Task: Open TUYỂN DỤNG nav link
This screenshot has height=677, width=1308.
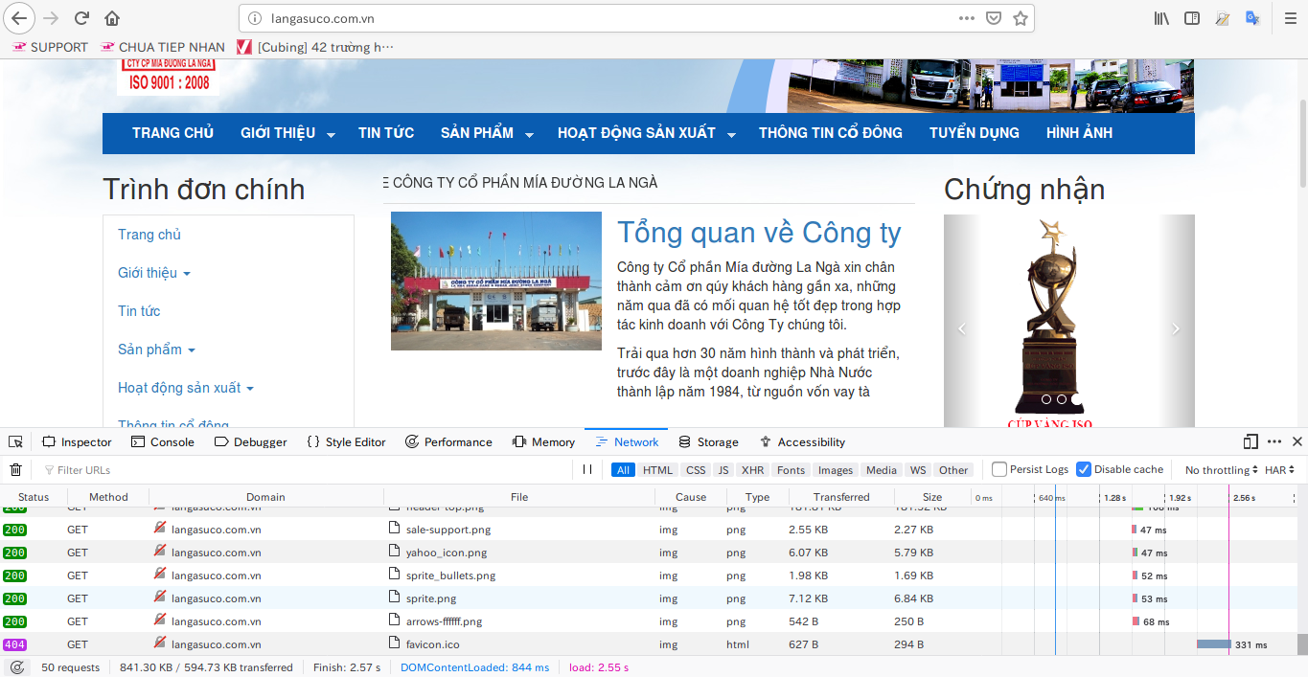Action: point(975,133)
